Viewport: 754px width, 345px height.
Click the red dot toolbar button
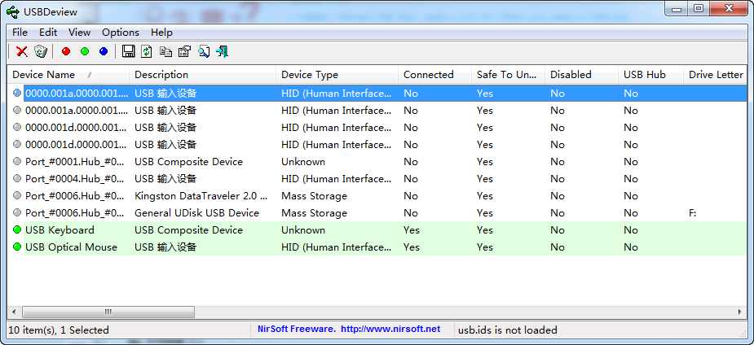tap(66, 52)
